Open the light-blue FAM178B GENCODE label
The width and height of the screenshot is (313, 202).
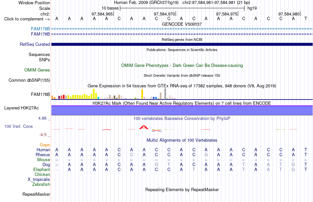point(40,29)
